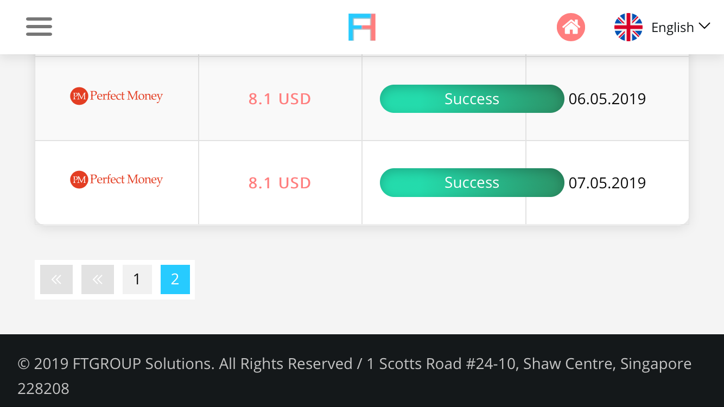This screenshot has height=407, width=724.
Task: Click postal code 228208 in the footer
Action: click(43, 389)
